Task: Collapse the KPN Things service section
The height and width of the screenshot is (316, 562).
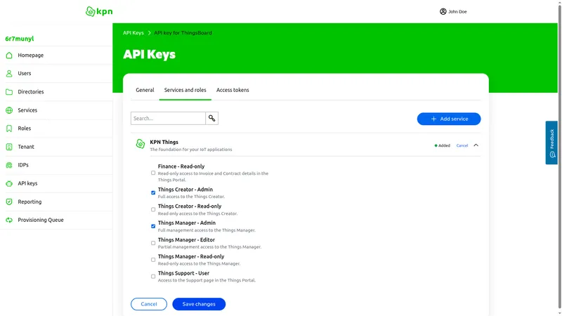Action: click(476, 145)
